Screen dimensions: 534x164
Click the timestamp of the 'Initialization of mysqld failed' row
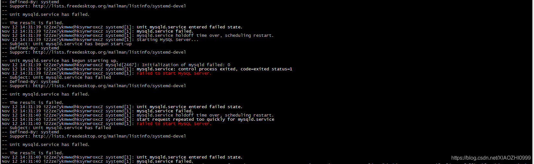[21, 65]
